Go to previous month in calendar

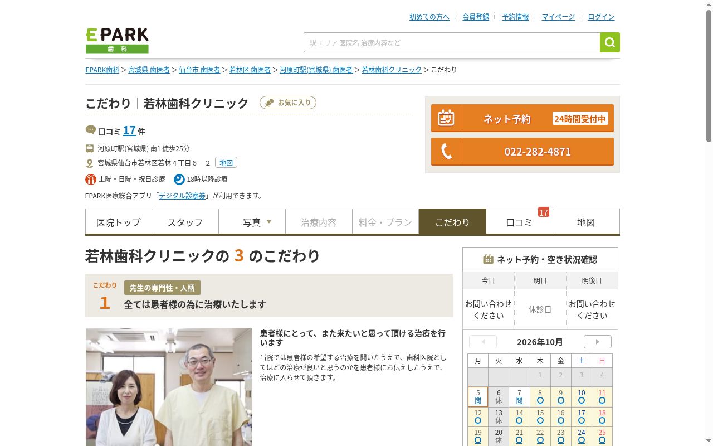coord(483,342)
